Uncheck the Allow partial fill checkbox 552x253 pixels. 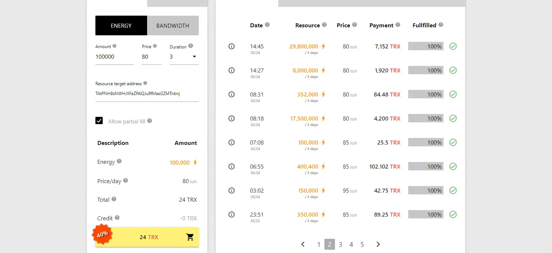click(99, 121)
